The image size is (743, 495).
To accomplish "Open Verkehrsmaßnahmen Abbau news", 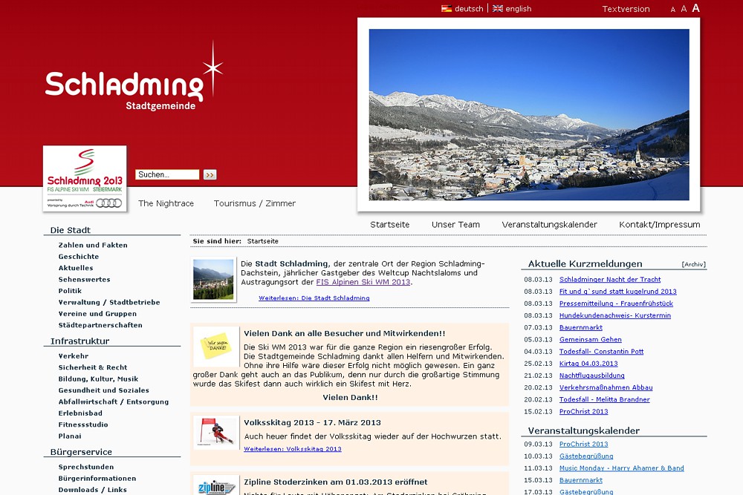I will click(x=606, y=387).
